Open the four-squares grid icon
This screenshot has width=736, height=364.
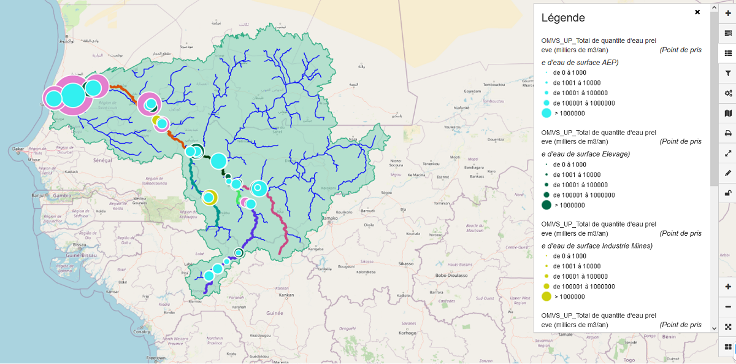[728, 347]
